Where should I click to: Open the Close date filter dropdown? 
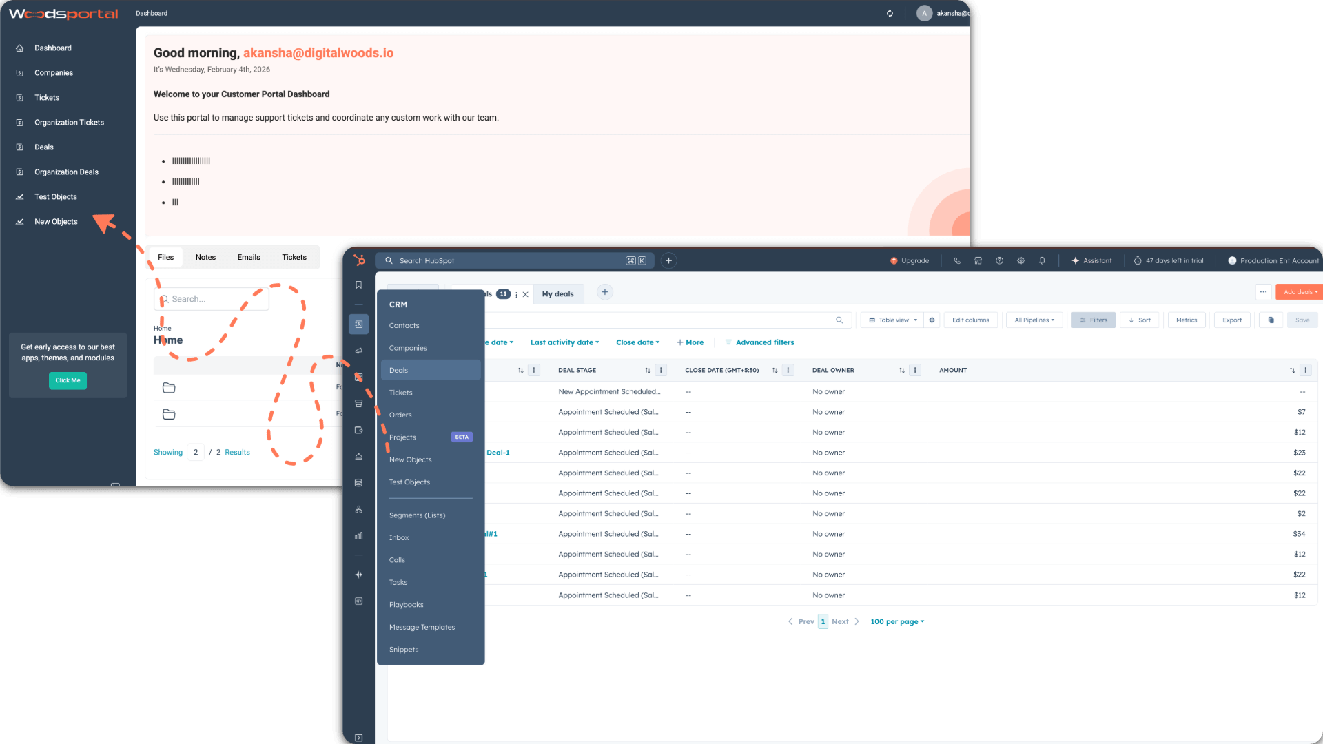coord(637,342)
